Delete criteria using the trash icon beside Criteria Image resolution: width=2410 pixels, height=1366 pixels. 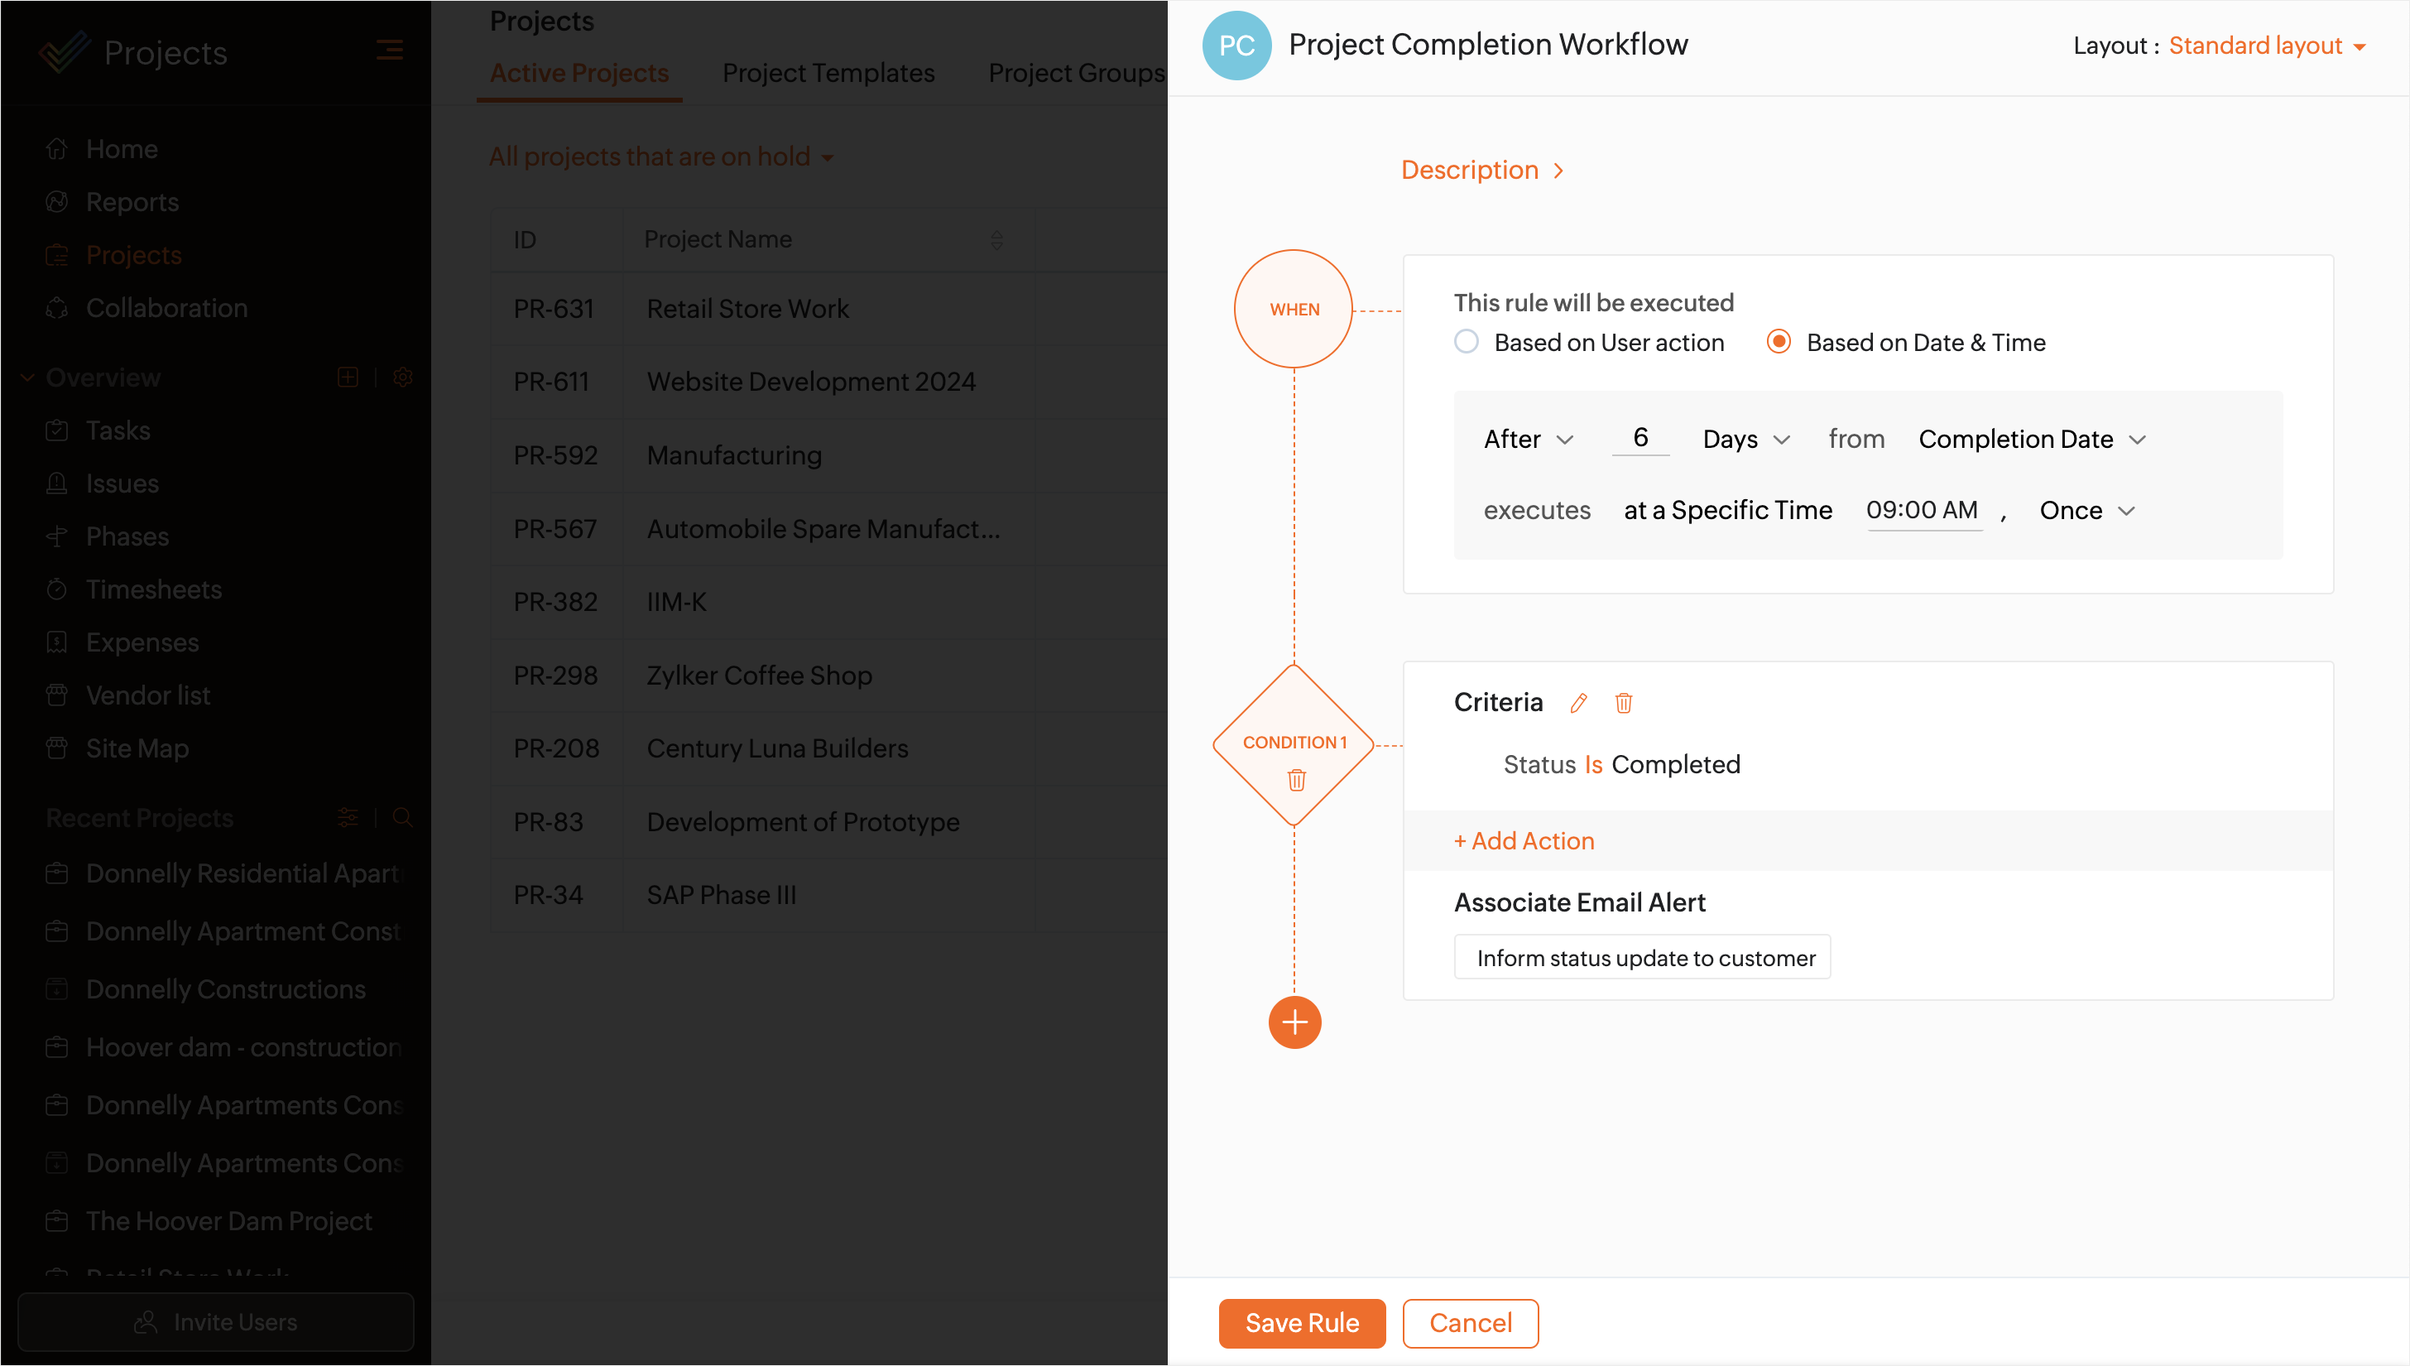[1623, 703]
